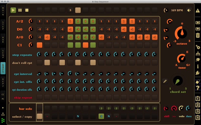Open the info 'i' icon
Viewport: 201px width, 125px height.
[198, 66]
